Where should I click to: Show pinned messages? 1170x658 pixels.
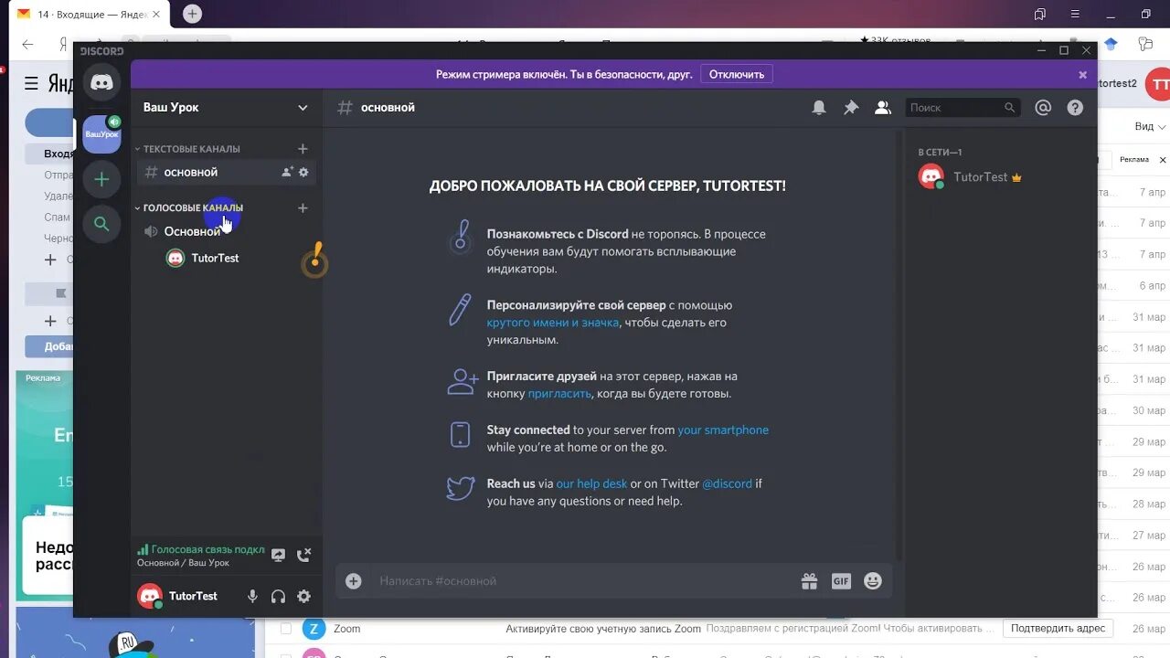coord(851,108)
